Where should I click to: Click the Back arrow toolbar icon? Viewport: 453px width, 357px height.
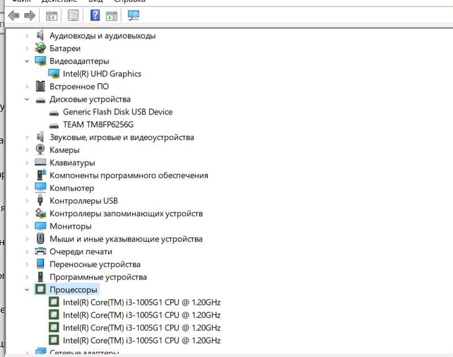14,15
